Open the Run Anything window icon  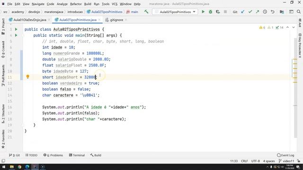(291, 12)
